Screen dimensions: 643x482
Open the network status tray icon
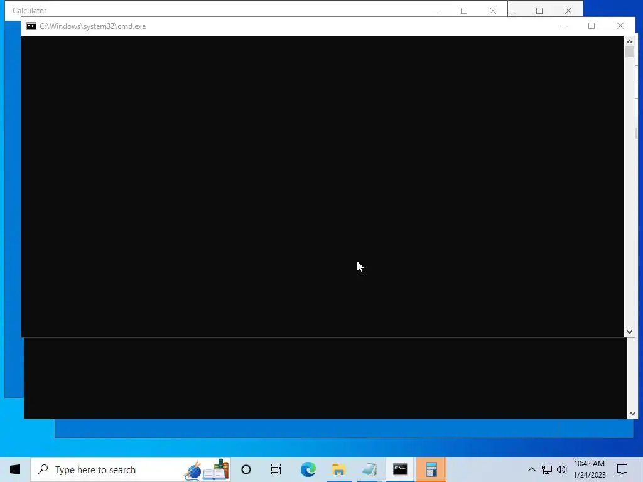pyautogui.click(x=547, y=469)
